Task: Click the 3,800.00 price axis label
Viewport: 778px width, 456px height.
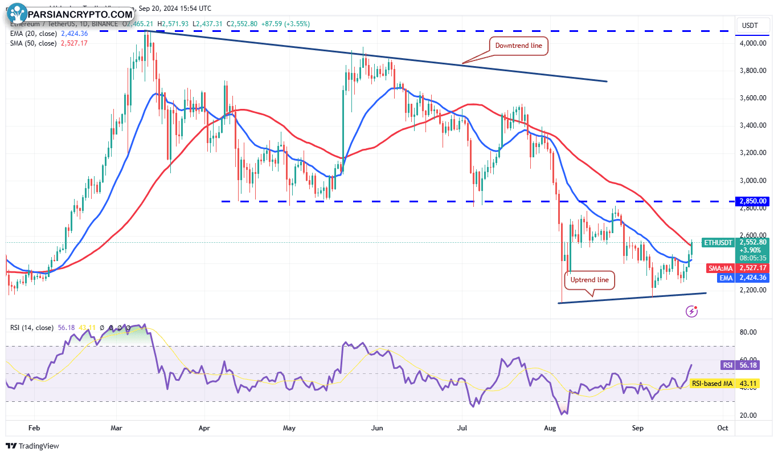Action: pyautogui.click(x=754, y=71)
